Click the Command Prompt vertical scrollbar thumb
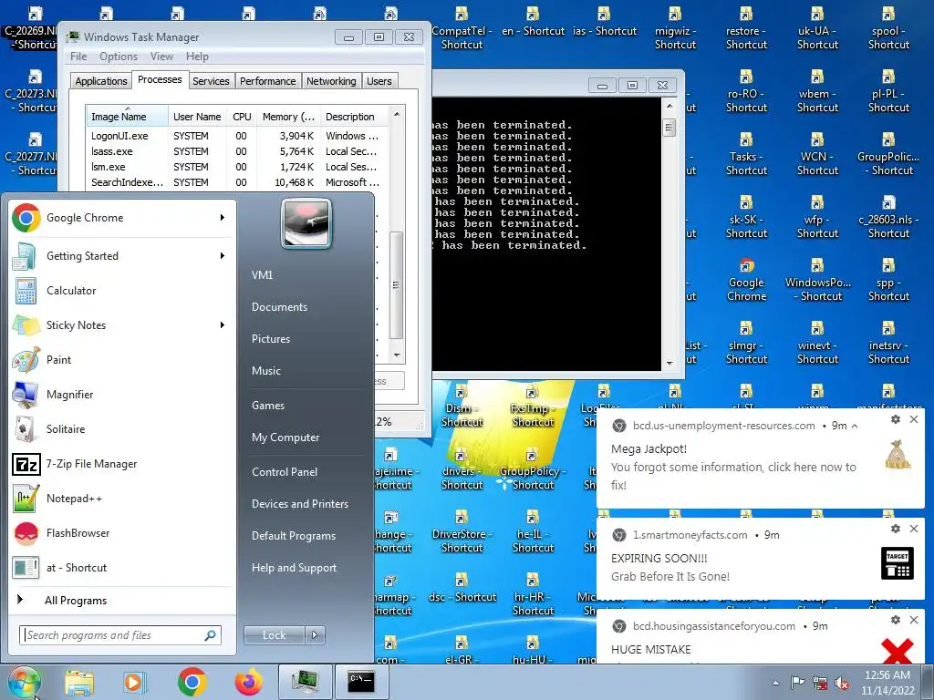Image resolution: width=934 pixels, height=700 pixels. [669, 128]
